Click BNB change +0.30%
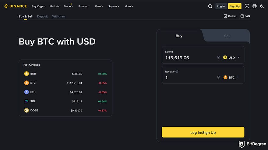 coord(102,74)
